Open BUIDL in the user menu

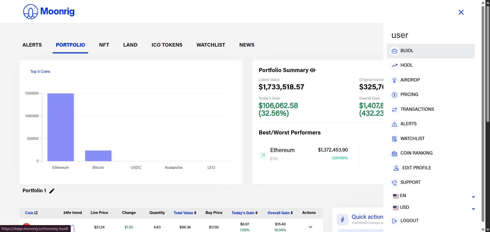click(431, 51)
